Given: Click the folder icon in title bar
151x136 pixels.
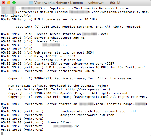Looking at the screenshot, I should [x=31, y=3].
